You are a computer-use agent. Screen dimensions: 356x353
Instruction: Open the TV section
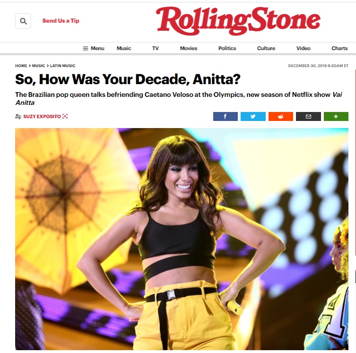coord(155,48)
